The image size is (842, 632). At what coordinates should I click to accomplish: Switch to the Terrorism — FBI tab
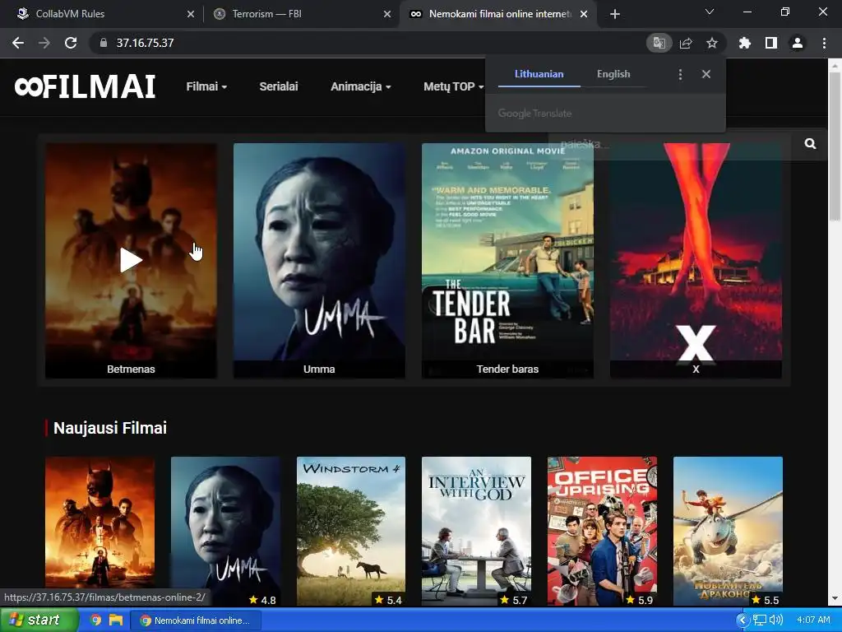pos(301,14)
